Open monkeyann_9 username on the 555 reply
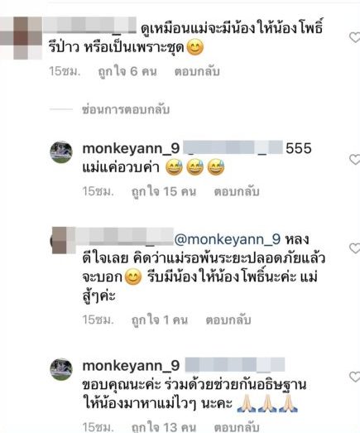 pyautogui.click(x=131, y=149)
